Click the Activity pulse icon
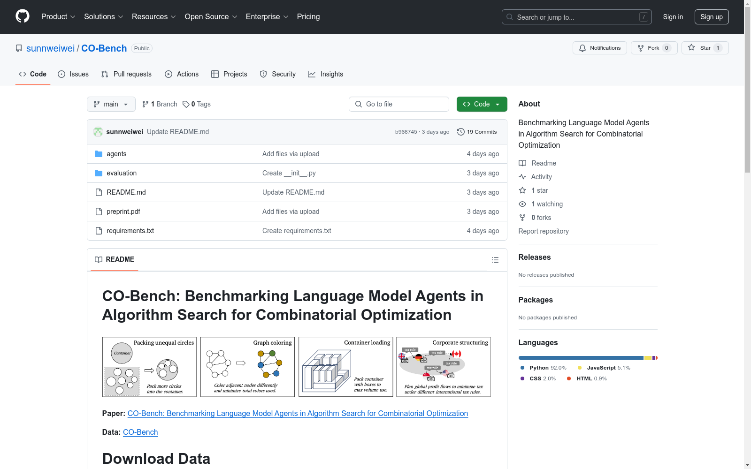Viewport: 751px width, 469px height. click(522, 177)
